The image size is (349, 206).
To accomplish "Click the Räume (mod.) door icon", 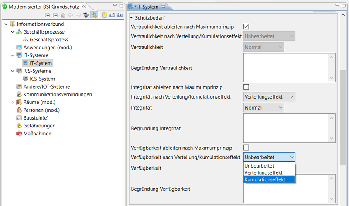I will pos(19,102).
